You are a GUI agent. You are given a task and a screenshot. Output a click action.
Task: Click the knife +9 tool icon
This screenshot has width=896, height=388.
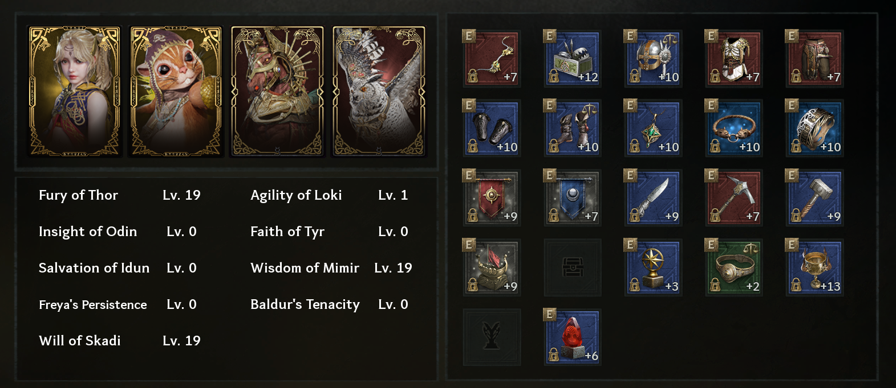(653, 198)
